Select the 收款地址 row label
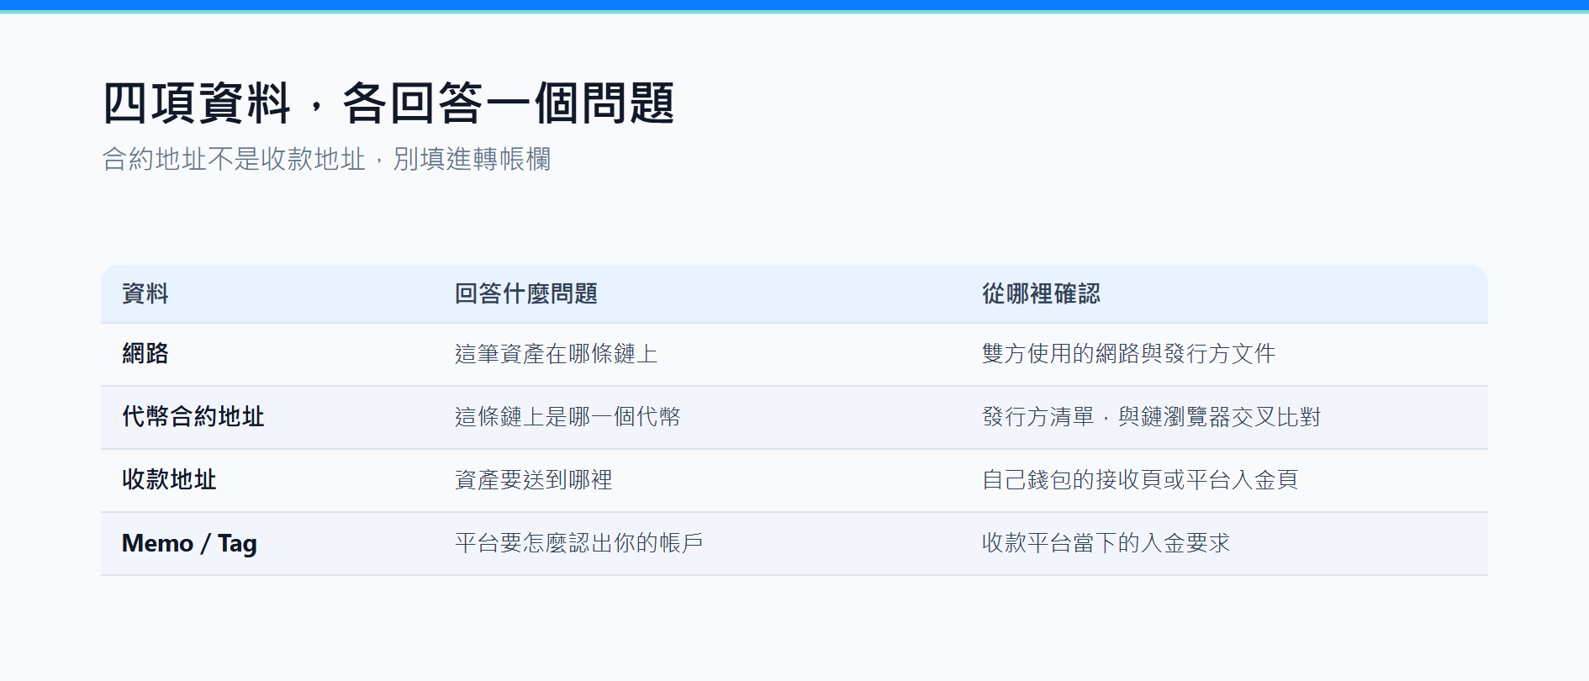Viewport: 1589px width, 681px height. pyautogui.click(x=169, y=479)
